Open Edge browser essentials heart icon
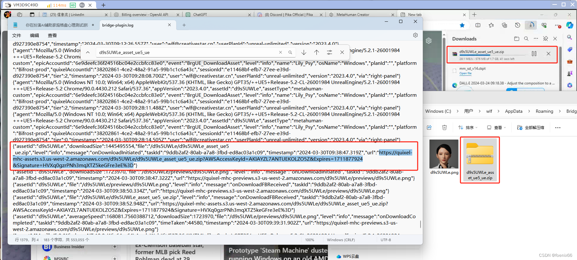Screen dimensions: 577x260 [x=544, y=25]
